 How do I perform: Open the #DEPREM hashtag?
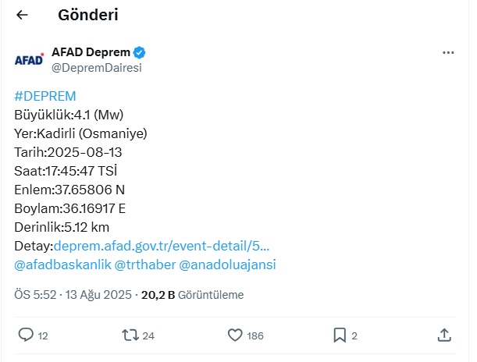tap(45, 96)
